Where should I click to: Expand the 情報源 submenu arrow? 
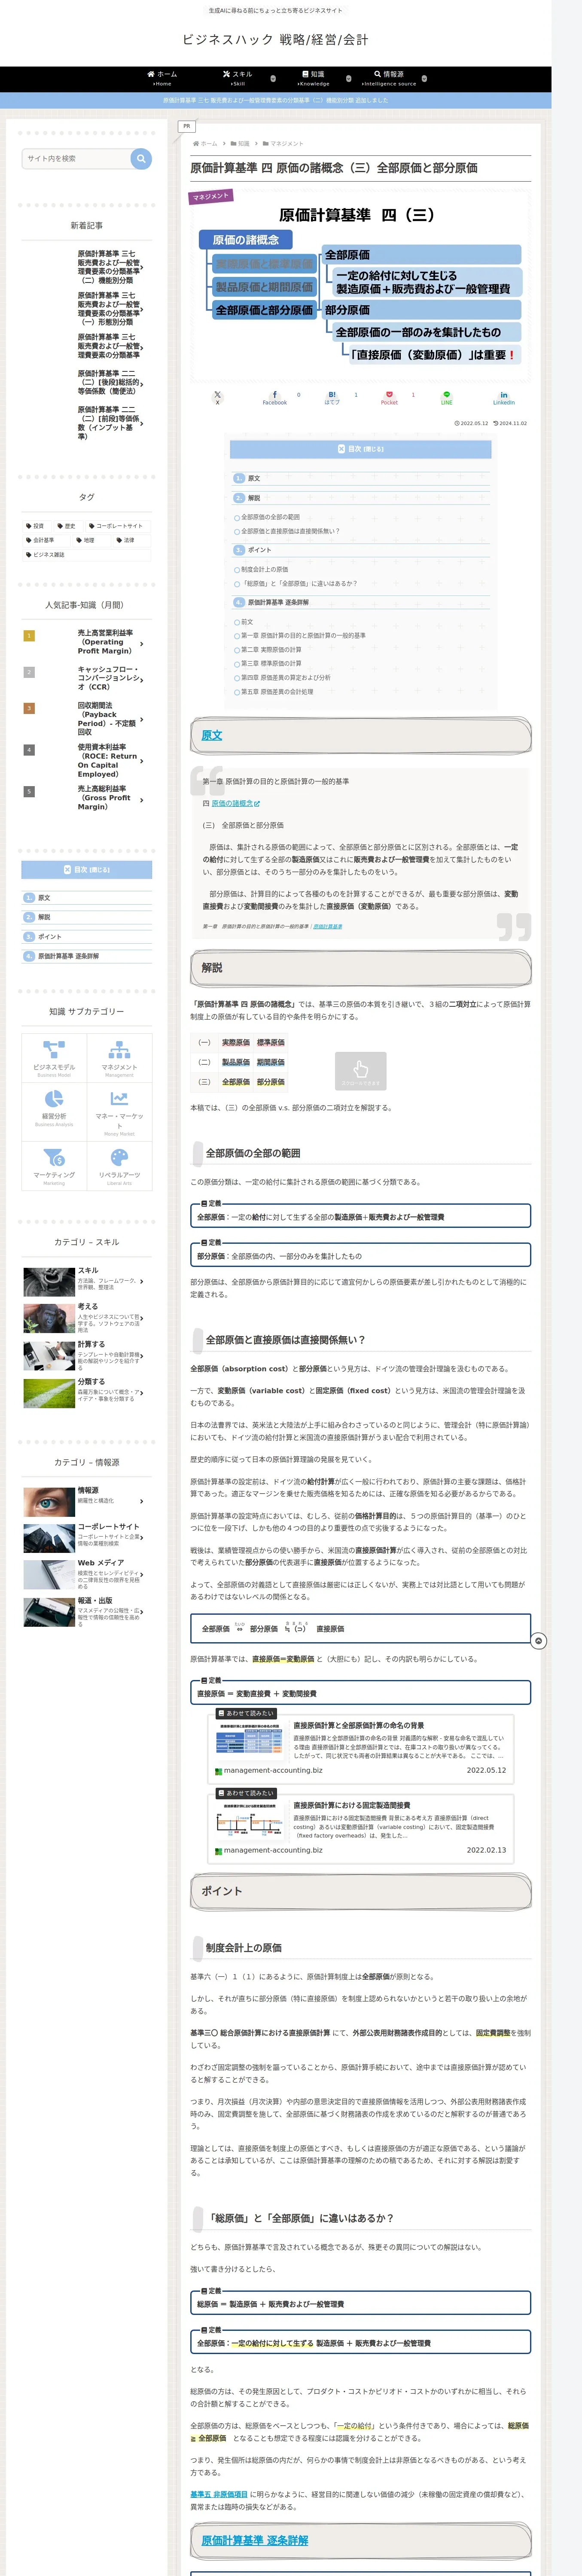pyautogui.click(x=424, y=78)
